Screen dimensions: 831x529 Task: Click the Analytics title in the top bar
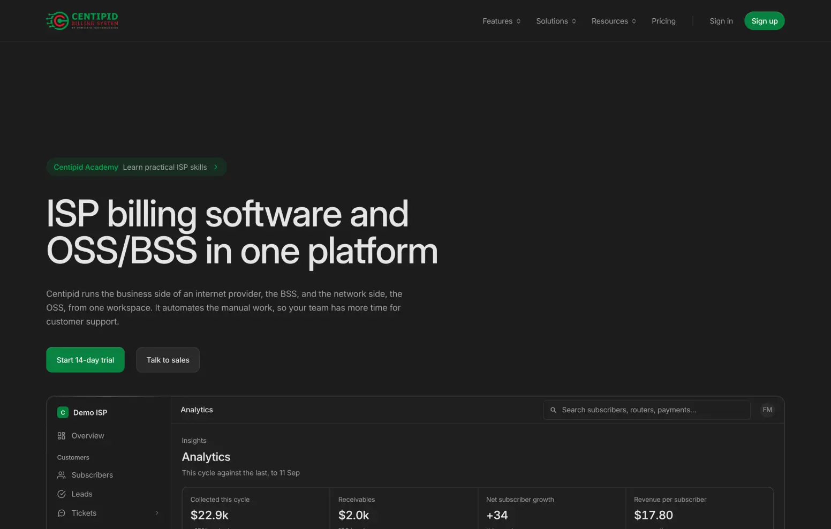click(x=197, y=410)
